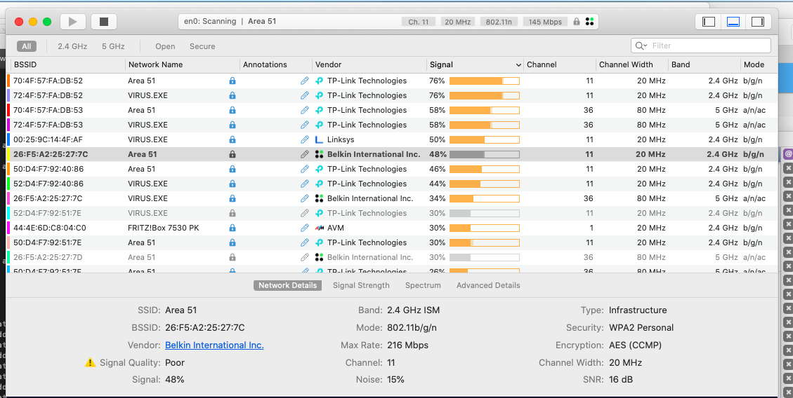Sort by the Vendor column header

pos(369,64)
